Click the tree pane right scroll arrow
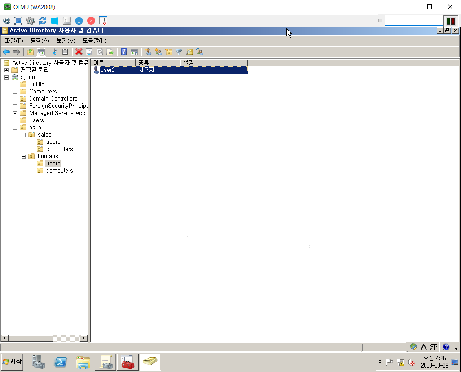This screenshot has width=461, height=372. [x=84, y=338]
